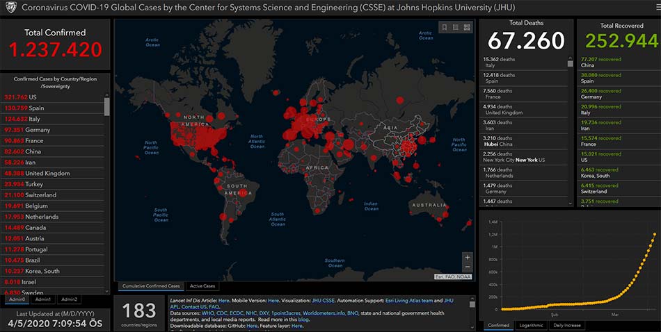Select the 17.953 Netherlands row
Viewport: 661px width, 332px height.
point(52,217)
